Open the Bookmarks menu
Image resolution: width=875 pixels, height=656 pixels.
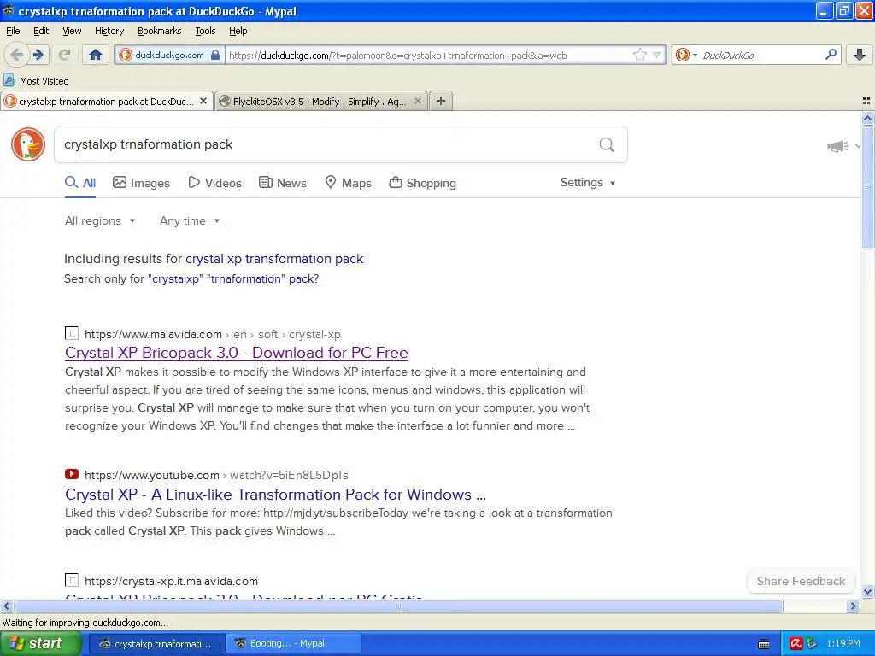[159, 31]
